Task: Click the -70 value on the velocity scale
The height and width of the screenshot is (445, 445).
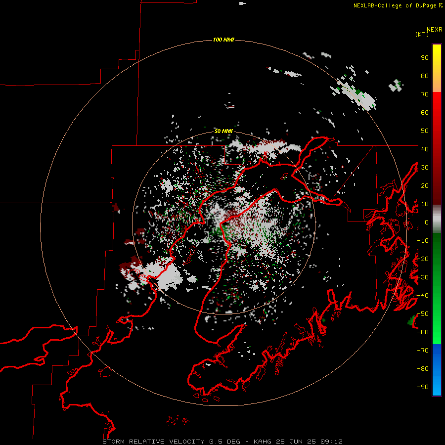Action: tap(423, 351)
